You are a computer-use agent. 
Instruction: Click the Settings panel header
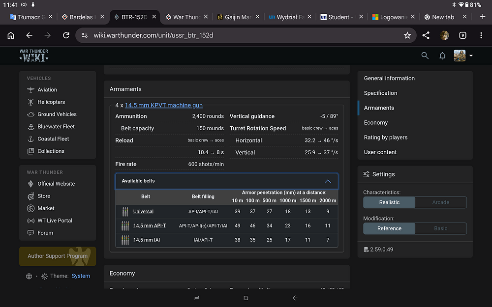point(415,174)
